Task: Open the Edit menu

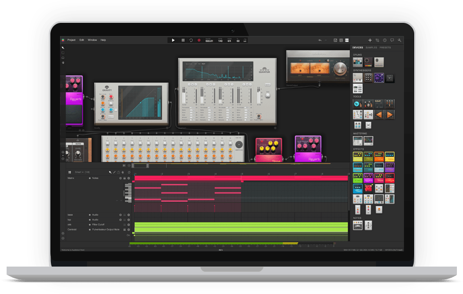Action: click(x=81, y=40)
